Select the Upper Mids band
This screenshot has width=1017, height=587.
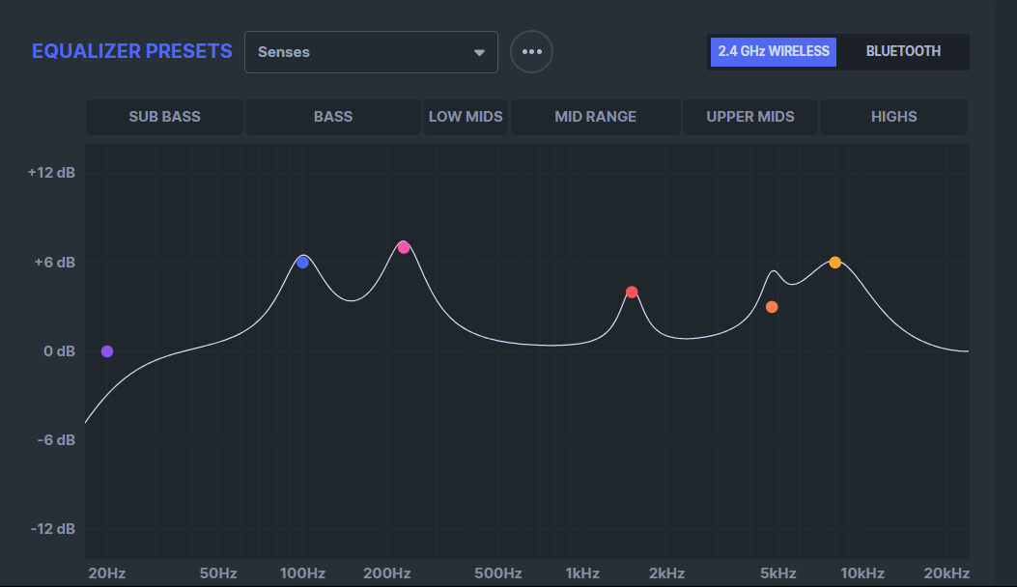pos(750,117)
